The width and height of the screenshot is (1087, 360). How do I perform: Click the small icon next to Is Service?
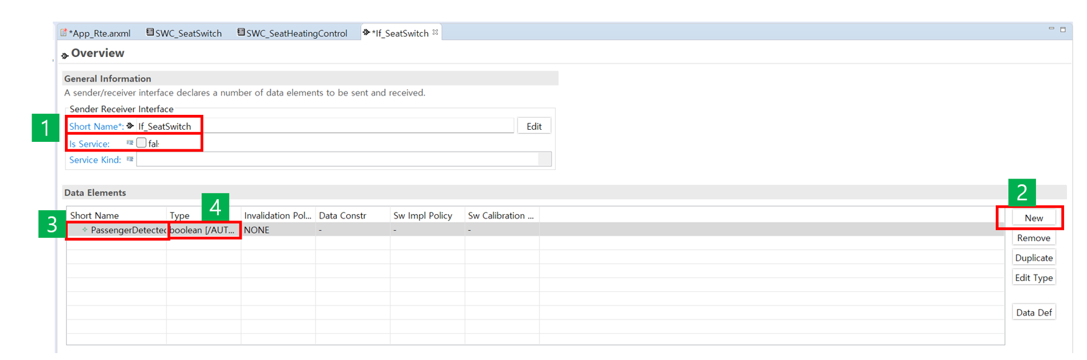pyautogui.click(x=130, y=143)
